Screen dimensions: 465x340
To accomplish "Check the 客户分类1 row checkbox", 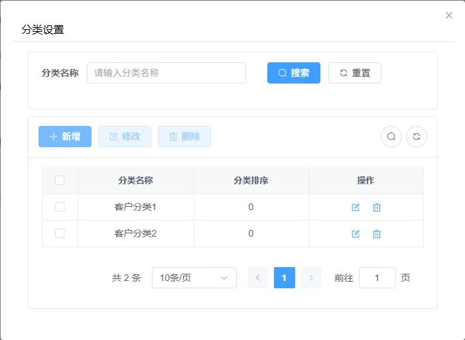I will 60,207.
